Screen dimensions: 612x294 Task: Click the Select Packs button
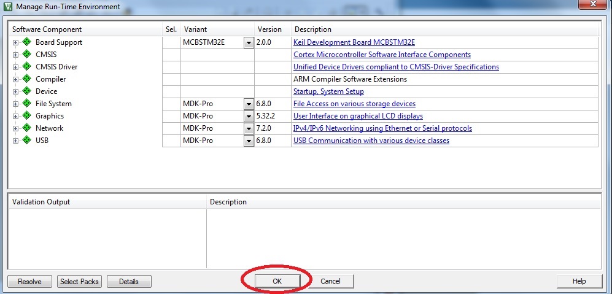[x=80, y=281]
